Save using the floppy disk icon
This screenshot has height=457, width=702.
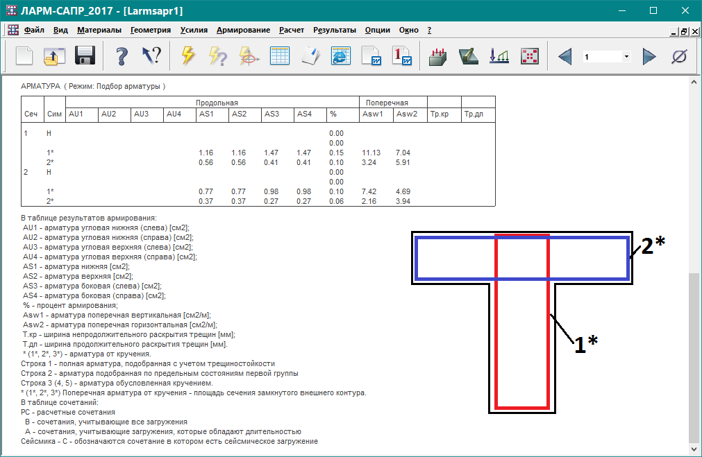pyautogui.click(x=85, y=56)
